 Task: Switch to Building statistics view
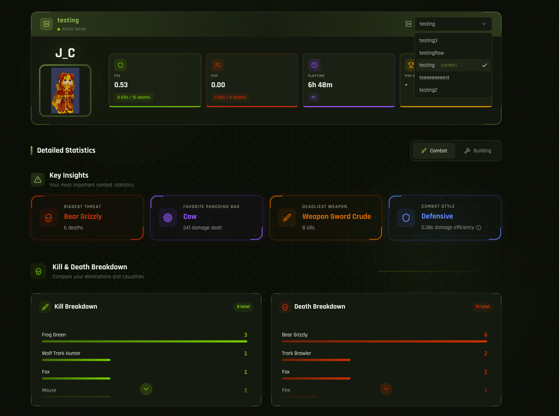[478, 151]
